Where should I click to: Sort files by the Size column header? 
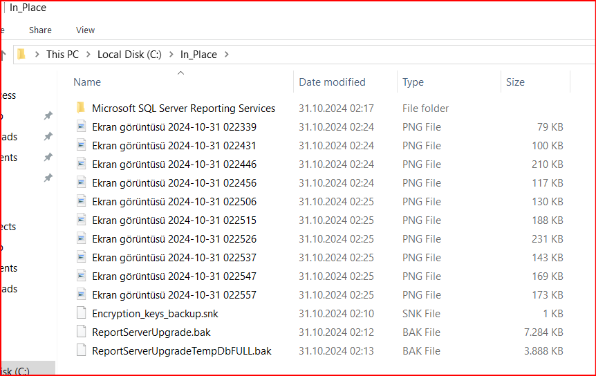coord(515,82)
